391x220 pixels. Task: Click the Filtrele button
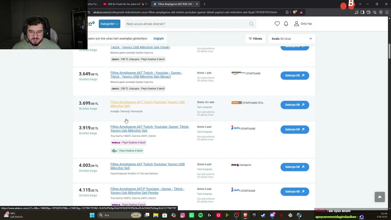tap(255, 39)
